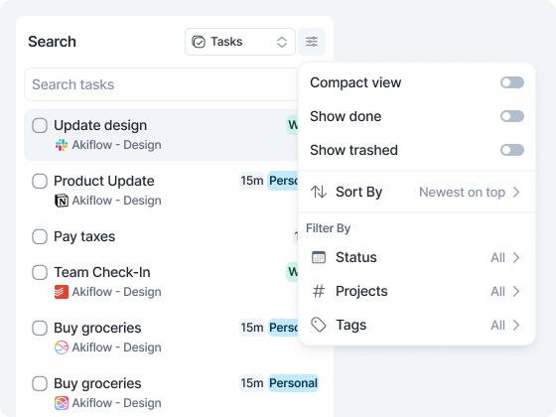
Task: Click the Projects hash icon
Action: click(x=319, y=291)
